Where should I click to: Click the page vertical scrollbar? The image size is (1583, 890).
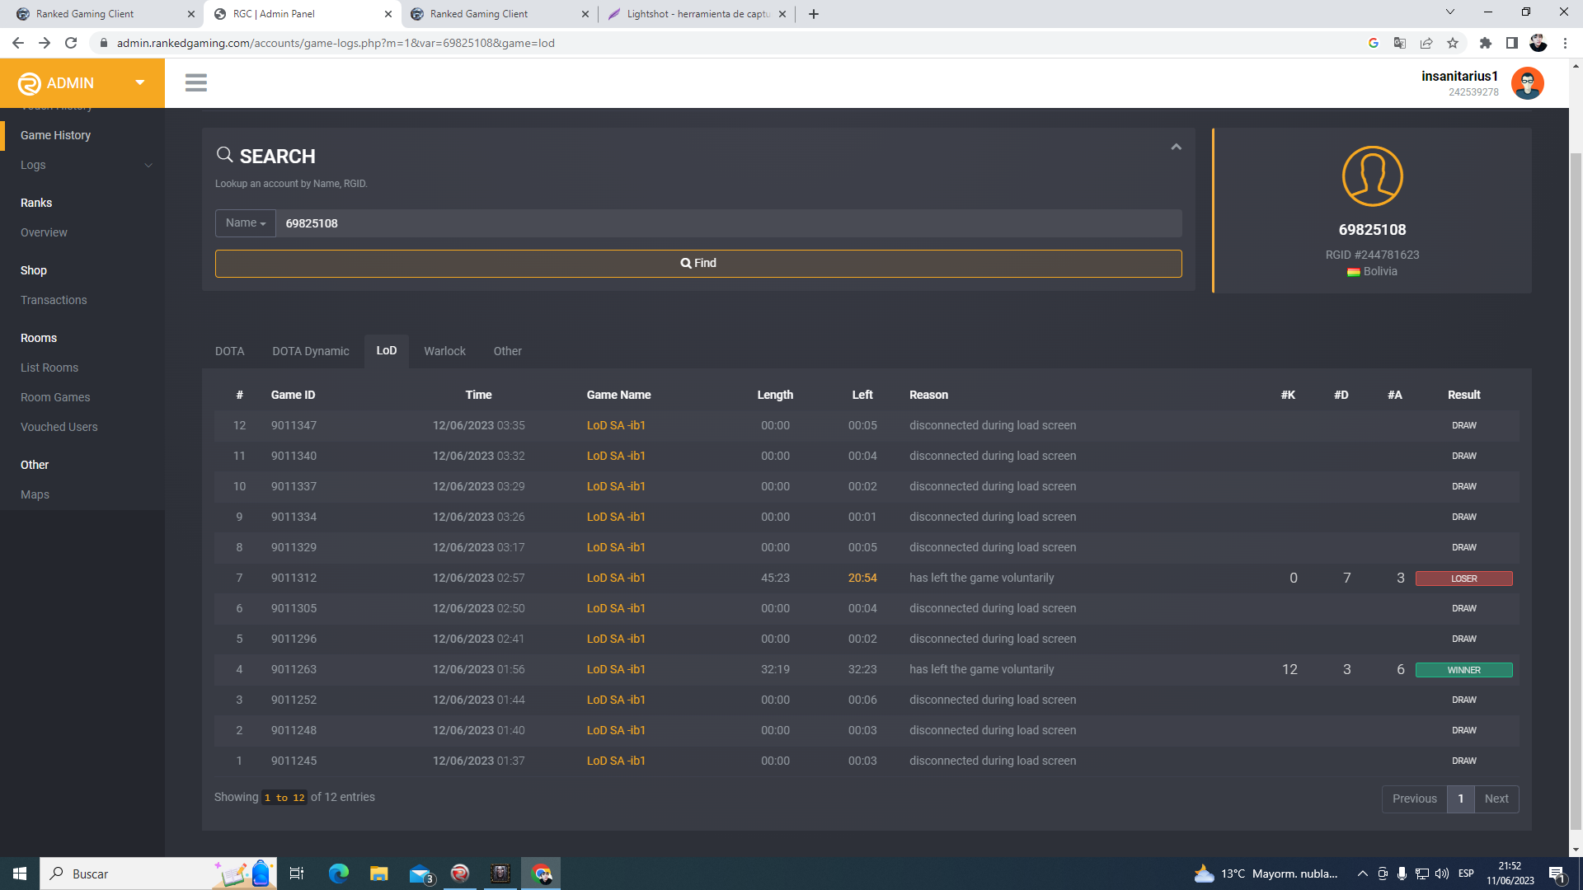click(1576, 491)
